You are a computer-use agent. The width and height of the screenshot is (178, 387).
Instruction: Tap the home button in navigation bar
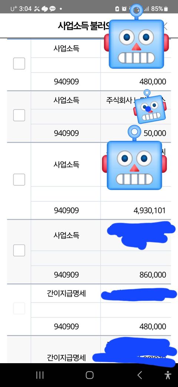click(x=89, y=375)
